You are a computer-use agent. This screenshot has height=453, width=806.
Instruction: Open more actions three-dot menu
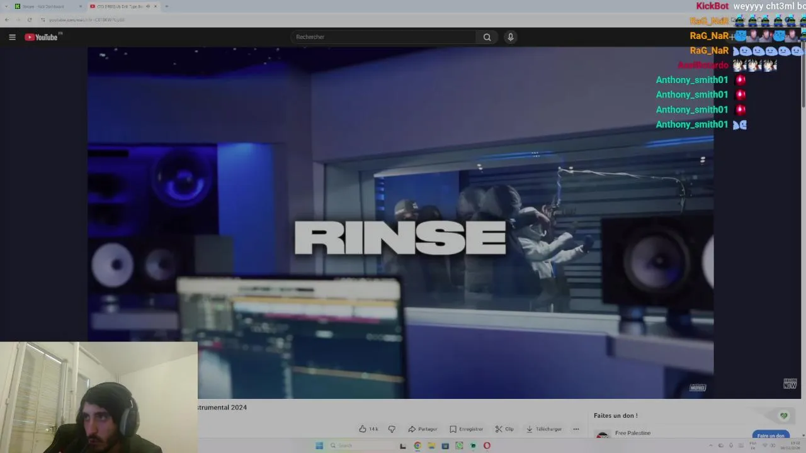(576, 429)
